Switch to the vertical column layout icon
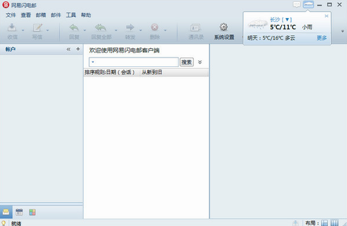Image resolution: width=347 pixels, height=226 pixels. [x=334, y=222]
